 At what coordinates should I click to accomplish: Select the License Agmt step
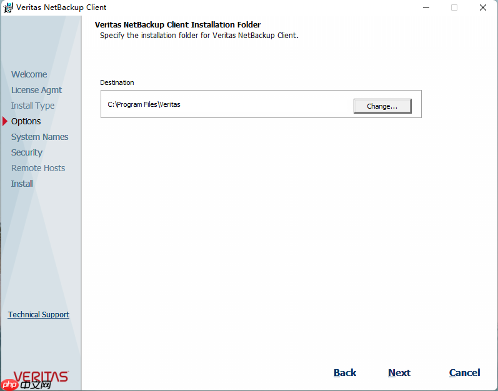point(36,90)
